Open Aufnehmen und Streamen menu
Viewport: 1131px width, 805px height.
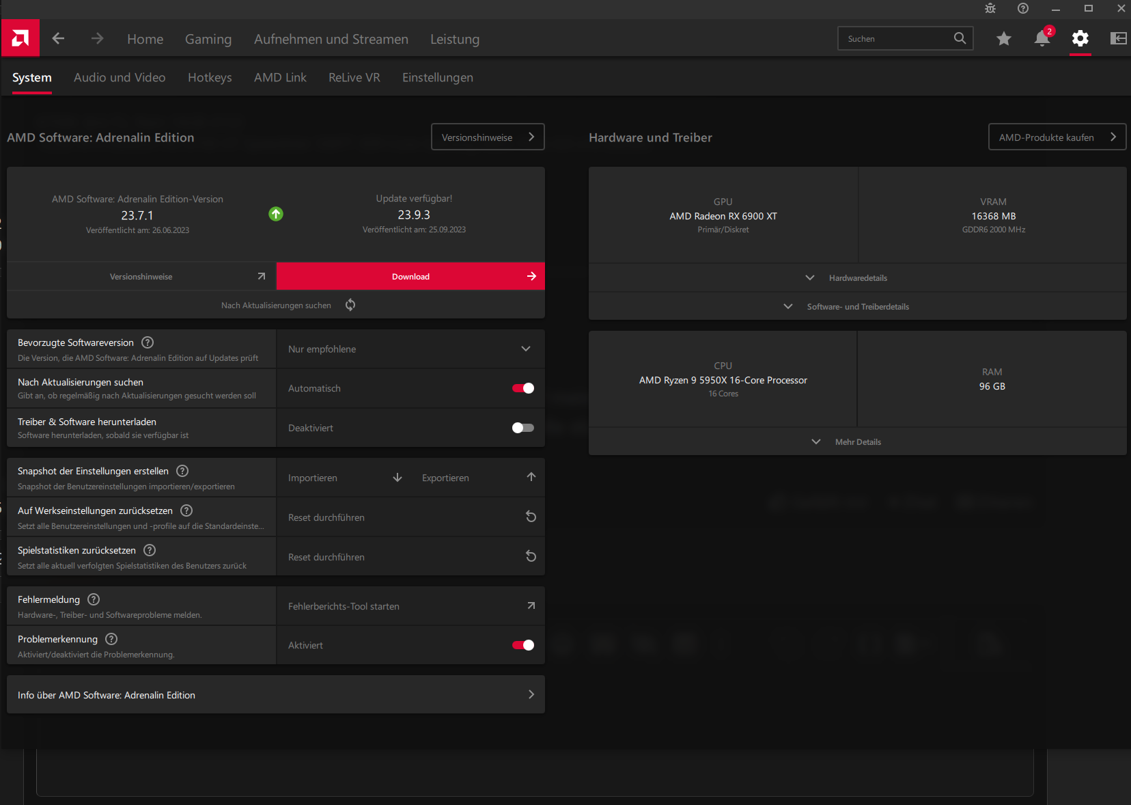[331, 39]
